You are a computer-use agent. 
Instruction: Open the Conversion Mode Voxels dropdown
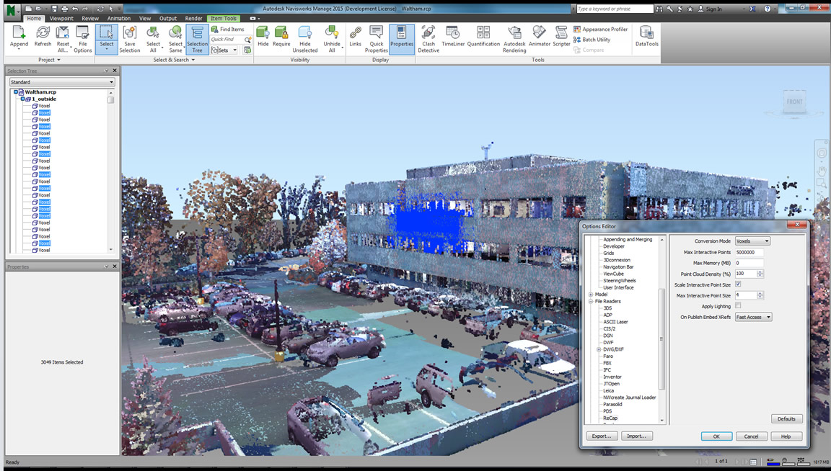click(752, 241)
